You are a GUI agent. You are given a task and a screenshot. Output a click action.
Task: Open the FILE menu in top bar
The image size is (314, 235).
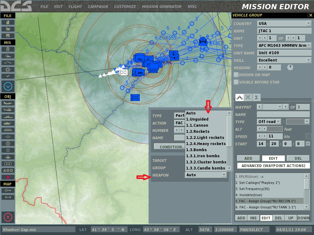(44, 7)
